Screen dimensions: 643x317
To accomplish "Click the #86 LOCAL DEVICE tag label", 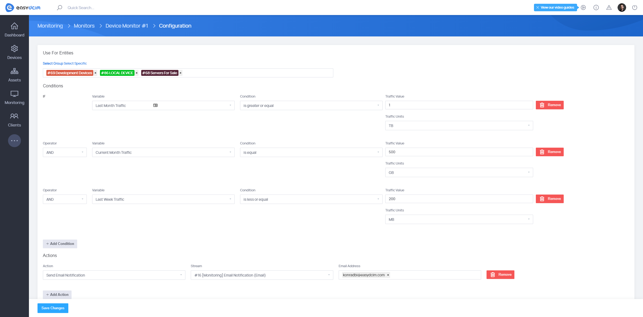I will pos(117,73).
